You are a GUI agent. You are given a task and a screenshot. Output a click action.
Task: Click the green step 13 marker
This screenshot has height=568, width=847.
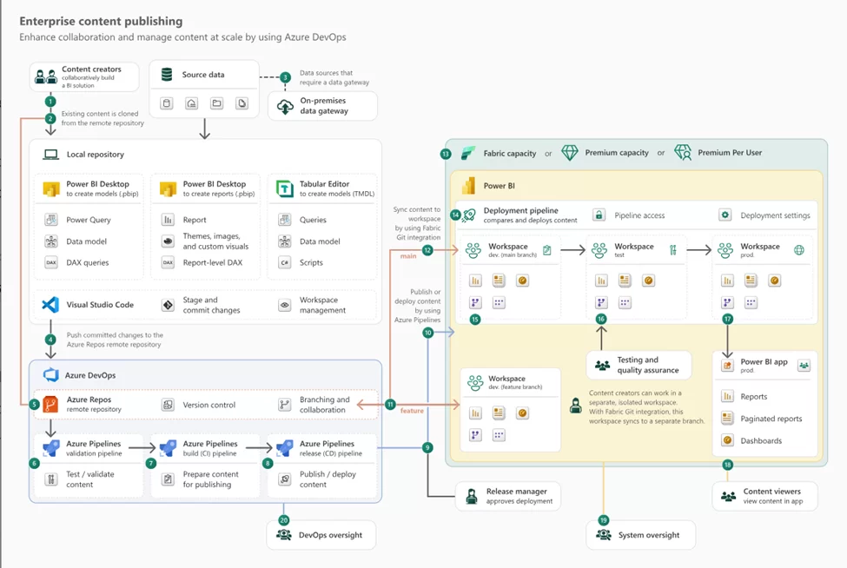446,154
